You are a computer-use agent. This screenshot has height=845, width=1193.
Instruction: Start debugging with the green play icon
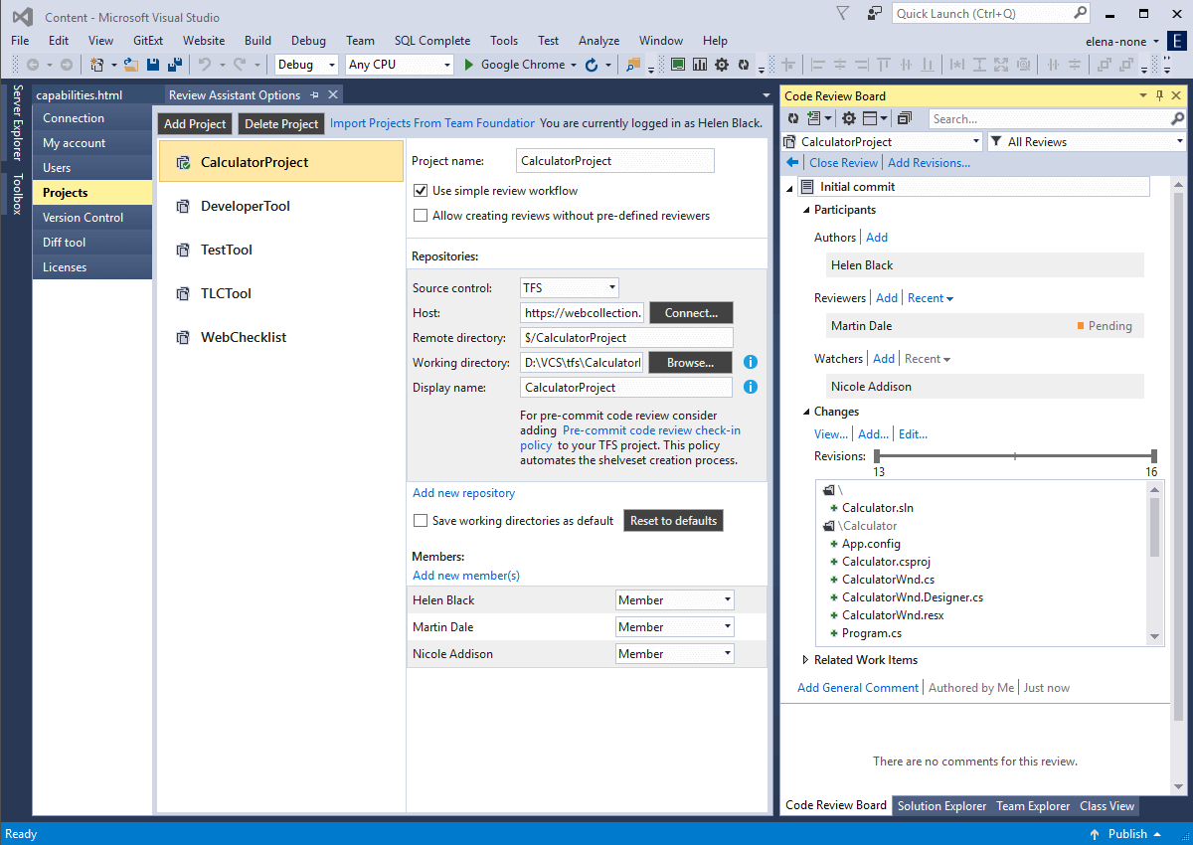(470, 65)
